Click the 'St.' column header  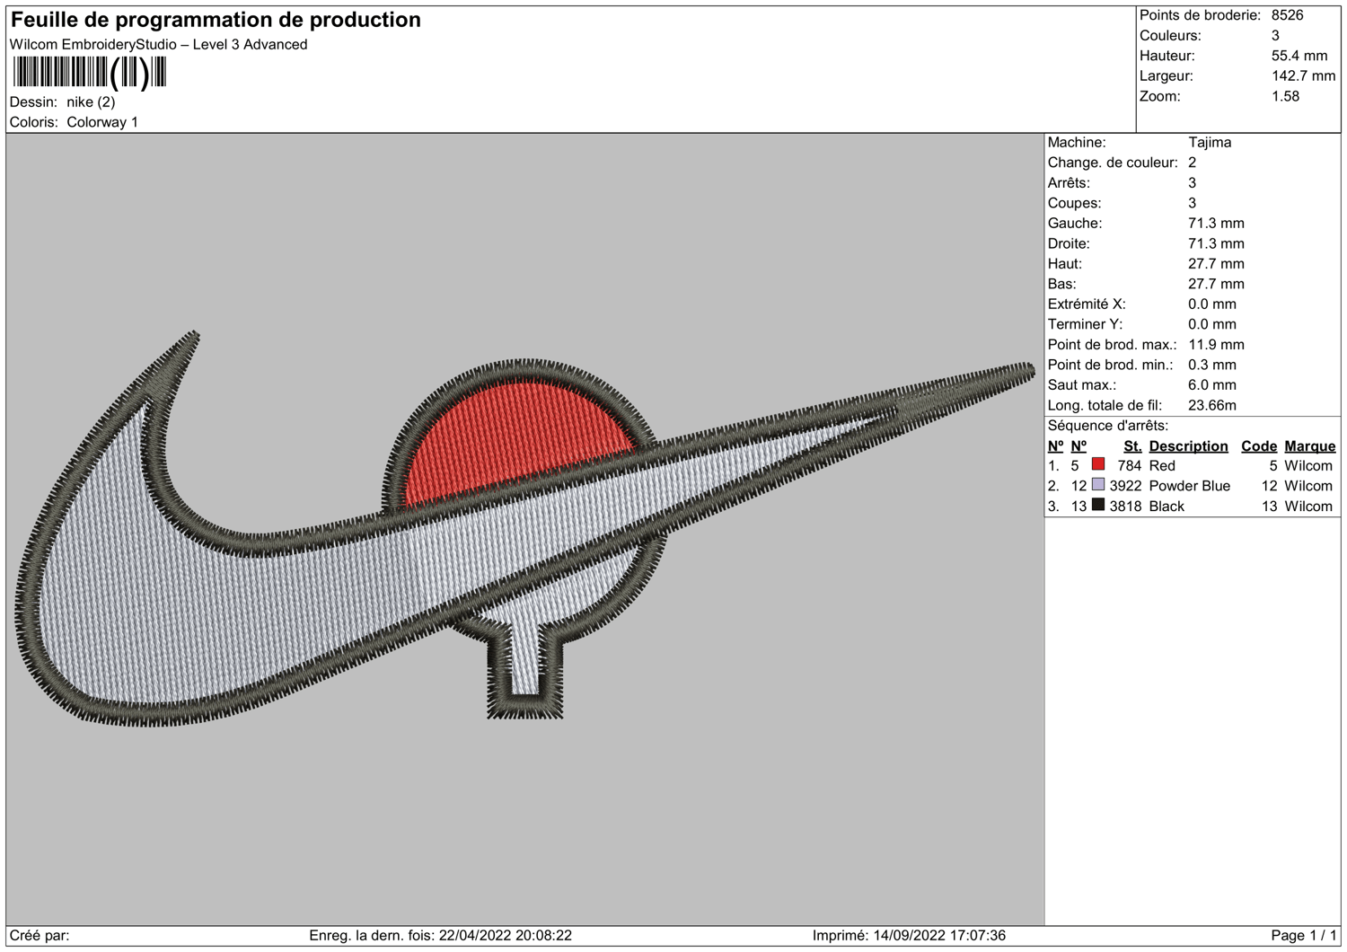[x=1132, y=446]
